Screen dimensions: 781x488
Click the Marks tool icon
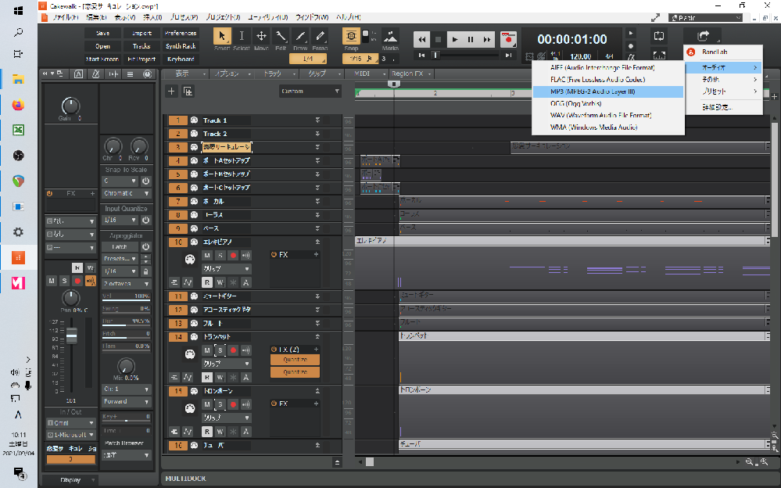tap(390, 37)
